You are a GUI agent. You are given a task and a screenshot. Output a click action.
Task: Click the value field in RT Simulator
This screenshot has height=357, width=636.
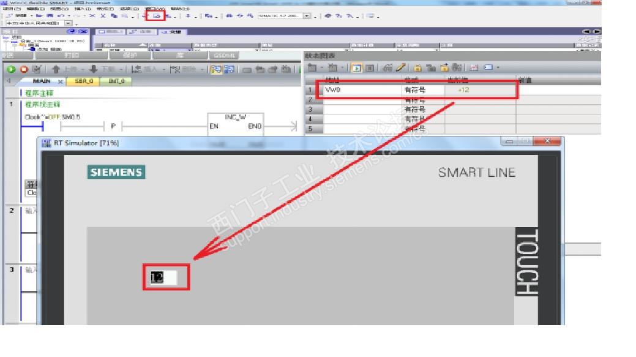[x=163, y=277]
